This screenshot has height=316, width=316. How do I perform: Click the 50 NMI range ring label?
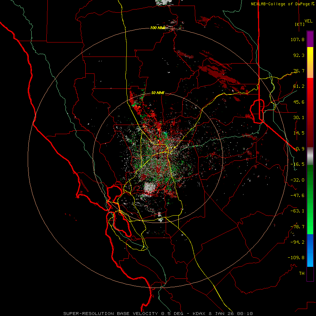[158, 93]
